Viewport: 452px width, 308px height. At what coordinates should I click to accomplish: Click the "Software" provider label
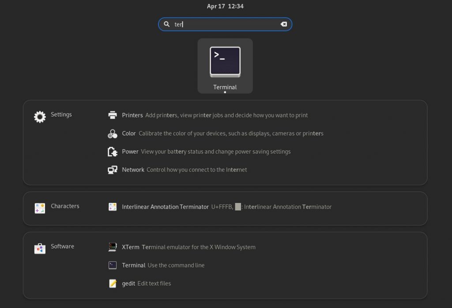click(62, 246)
